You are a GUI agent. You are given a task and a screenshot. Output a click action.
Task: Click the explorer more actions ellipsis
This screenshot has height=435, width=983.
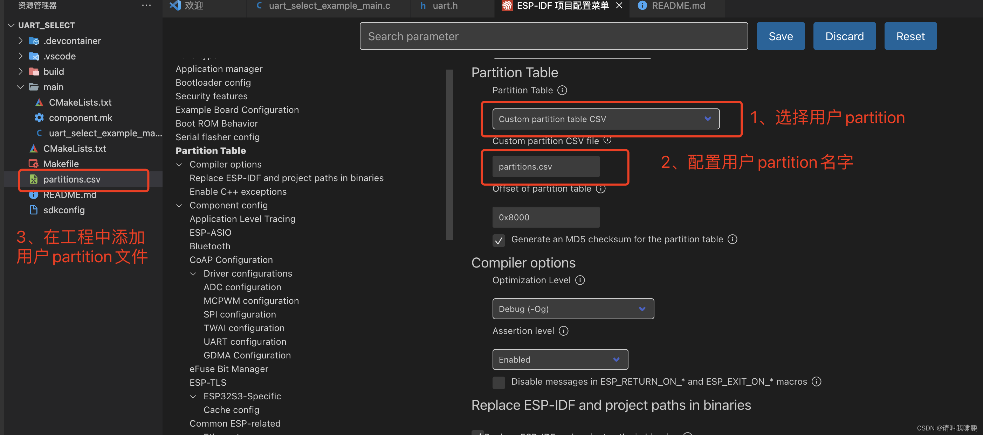point(146,5)
